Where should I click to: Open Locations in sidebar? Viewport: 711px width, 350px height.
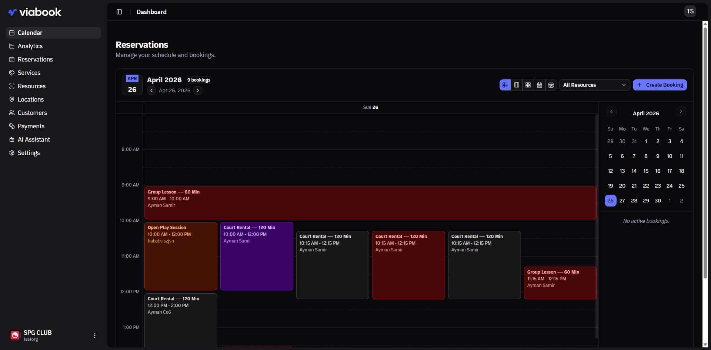click(53, 99)
